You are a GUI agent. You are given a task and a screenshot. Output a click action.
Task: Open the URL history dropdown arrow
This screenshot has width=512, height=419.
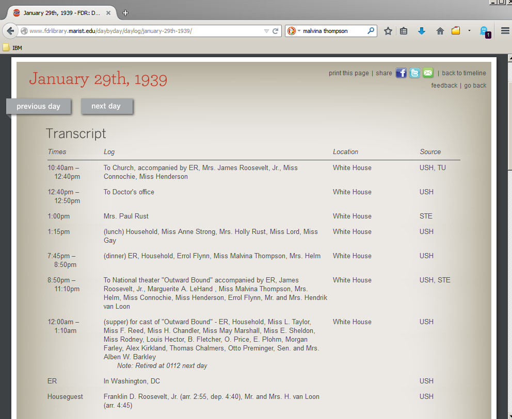coord(266,31)
